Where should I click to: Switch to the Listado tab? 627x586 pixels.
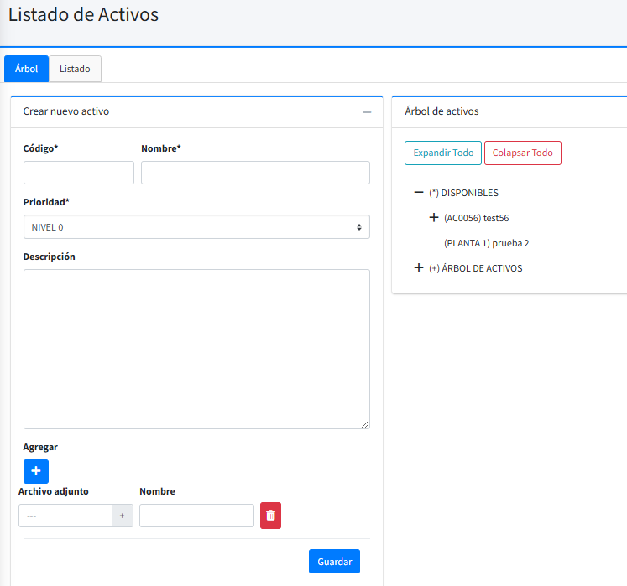[x=75, y=69]
